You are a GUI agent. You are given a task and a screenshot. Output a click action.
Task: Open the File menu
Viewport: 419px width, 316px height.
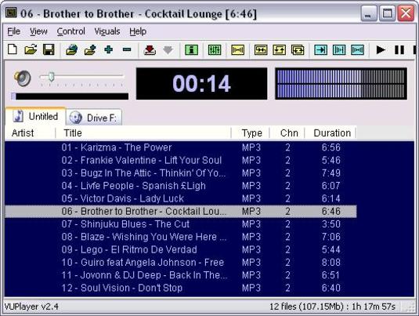[13, 31]
